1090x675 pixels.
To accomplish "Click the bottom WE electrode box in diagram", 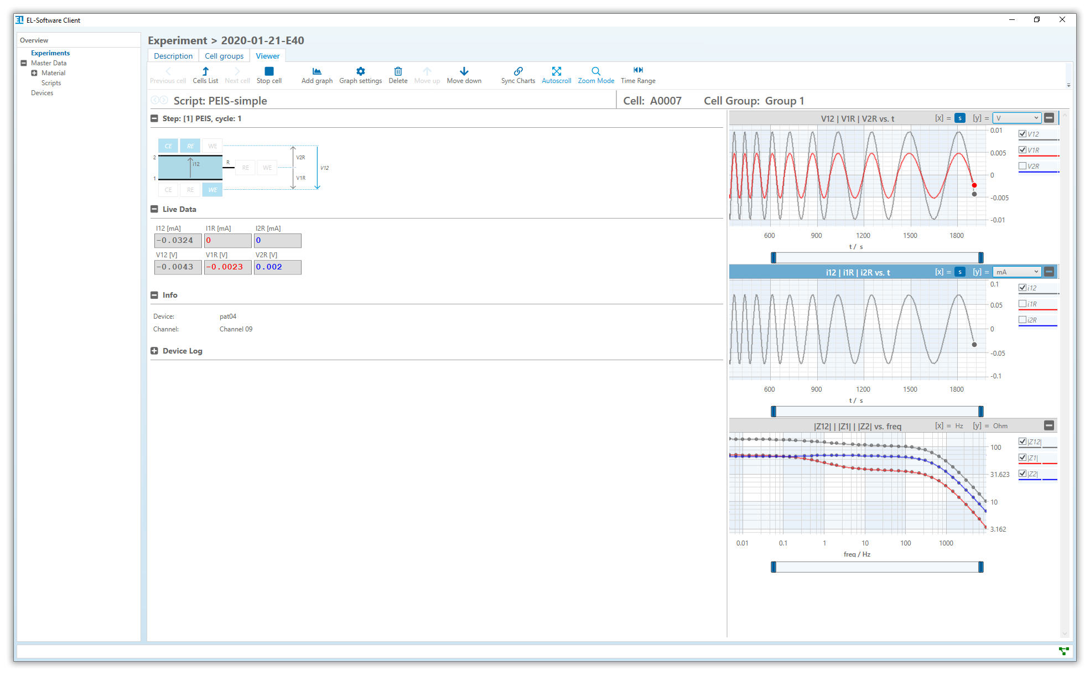I will (x=212, y=190).
